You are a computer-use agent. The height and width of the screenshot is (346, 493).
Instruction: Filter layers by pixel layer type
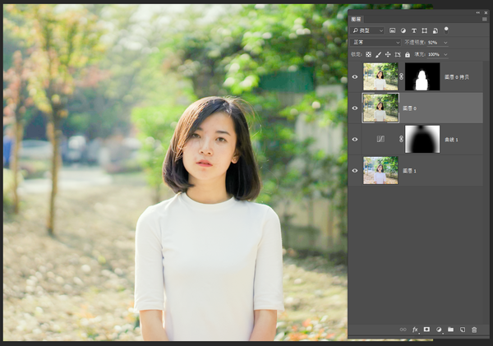[x=392, y=30]
